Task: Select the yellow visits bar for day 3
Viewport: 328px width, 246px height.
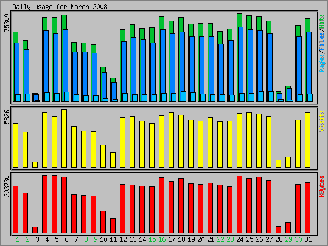Action: pos(35,165)
